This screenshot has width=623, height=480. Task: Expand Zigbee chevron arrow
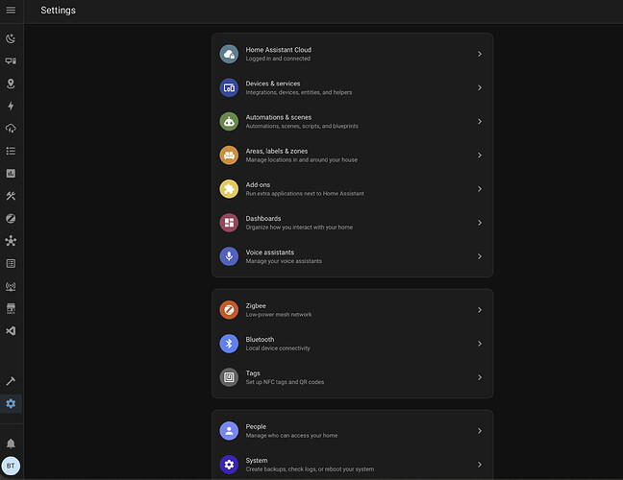pyautogui.click(x=480, y=310)
